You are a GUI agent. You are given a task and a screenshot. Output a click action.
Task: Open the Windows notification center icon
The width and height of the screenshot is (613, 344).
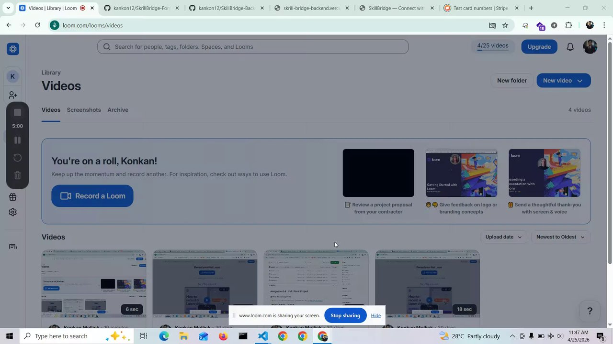point(601,336)
